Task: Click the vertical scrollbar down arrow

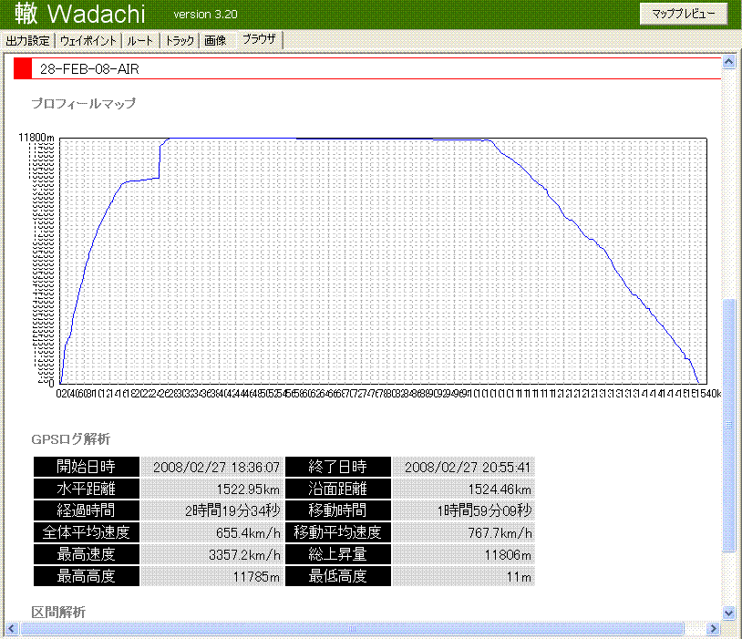Action: (x=727, y=613)
